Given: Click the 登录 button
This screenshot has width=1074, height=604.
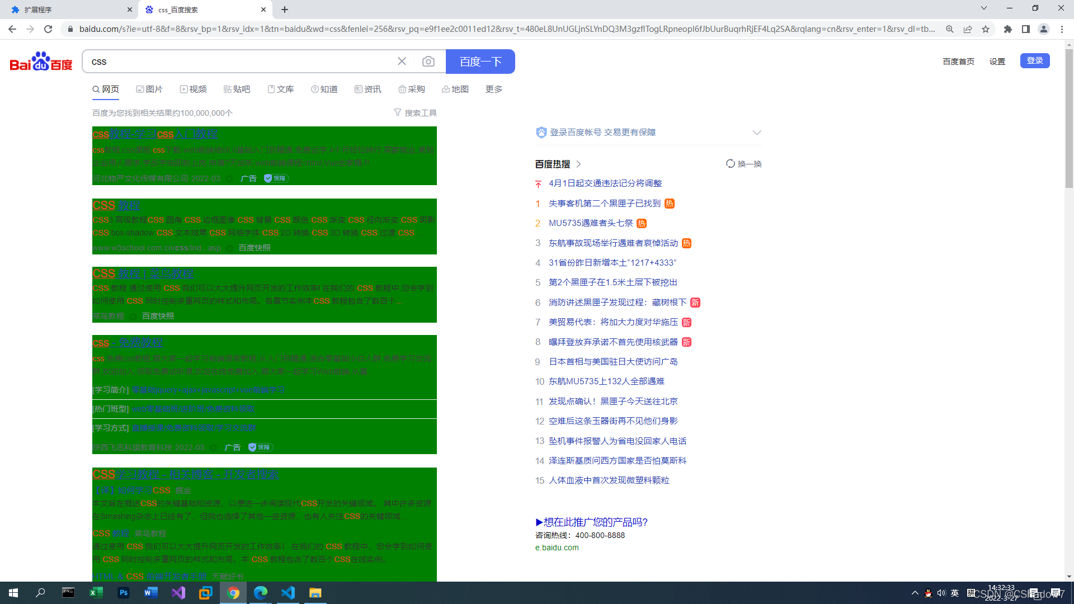Looking at the screenshot, I should [x=1035, y=60].
